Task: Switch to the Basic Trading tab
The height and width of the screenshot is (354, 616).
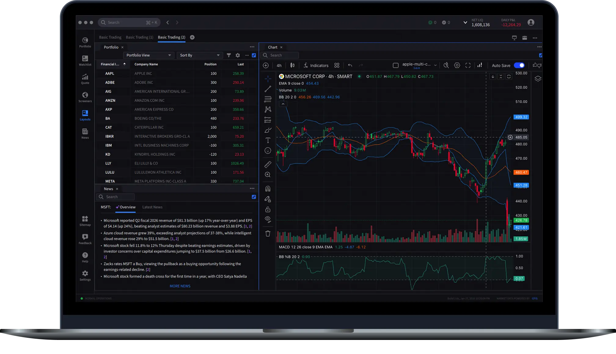Action: point(110,37)
